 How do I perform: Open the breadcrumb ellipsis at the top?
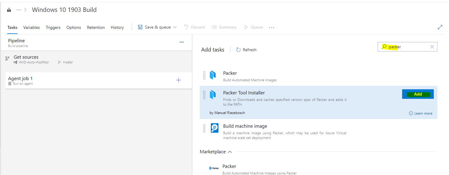point(19,9)
